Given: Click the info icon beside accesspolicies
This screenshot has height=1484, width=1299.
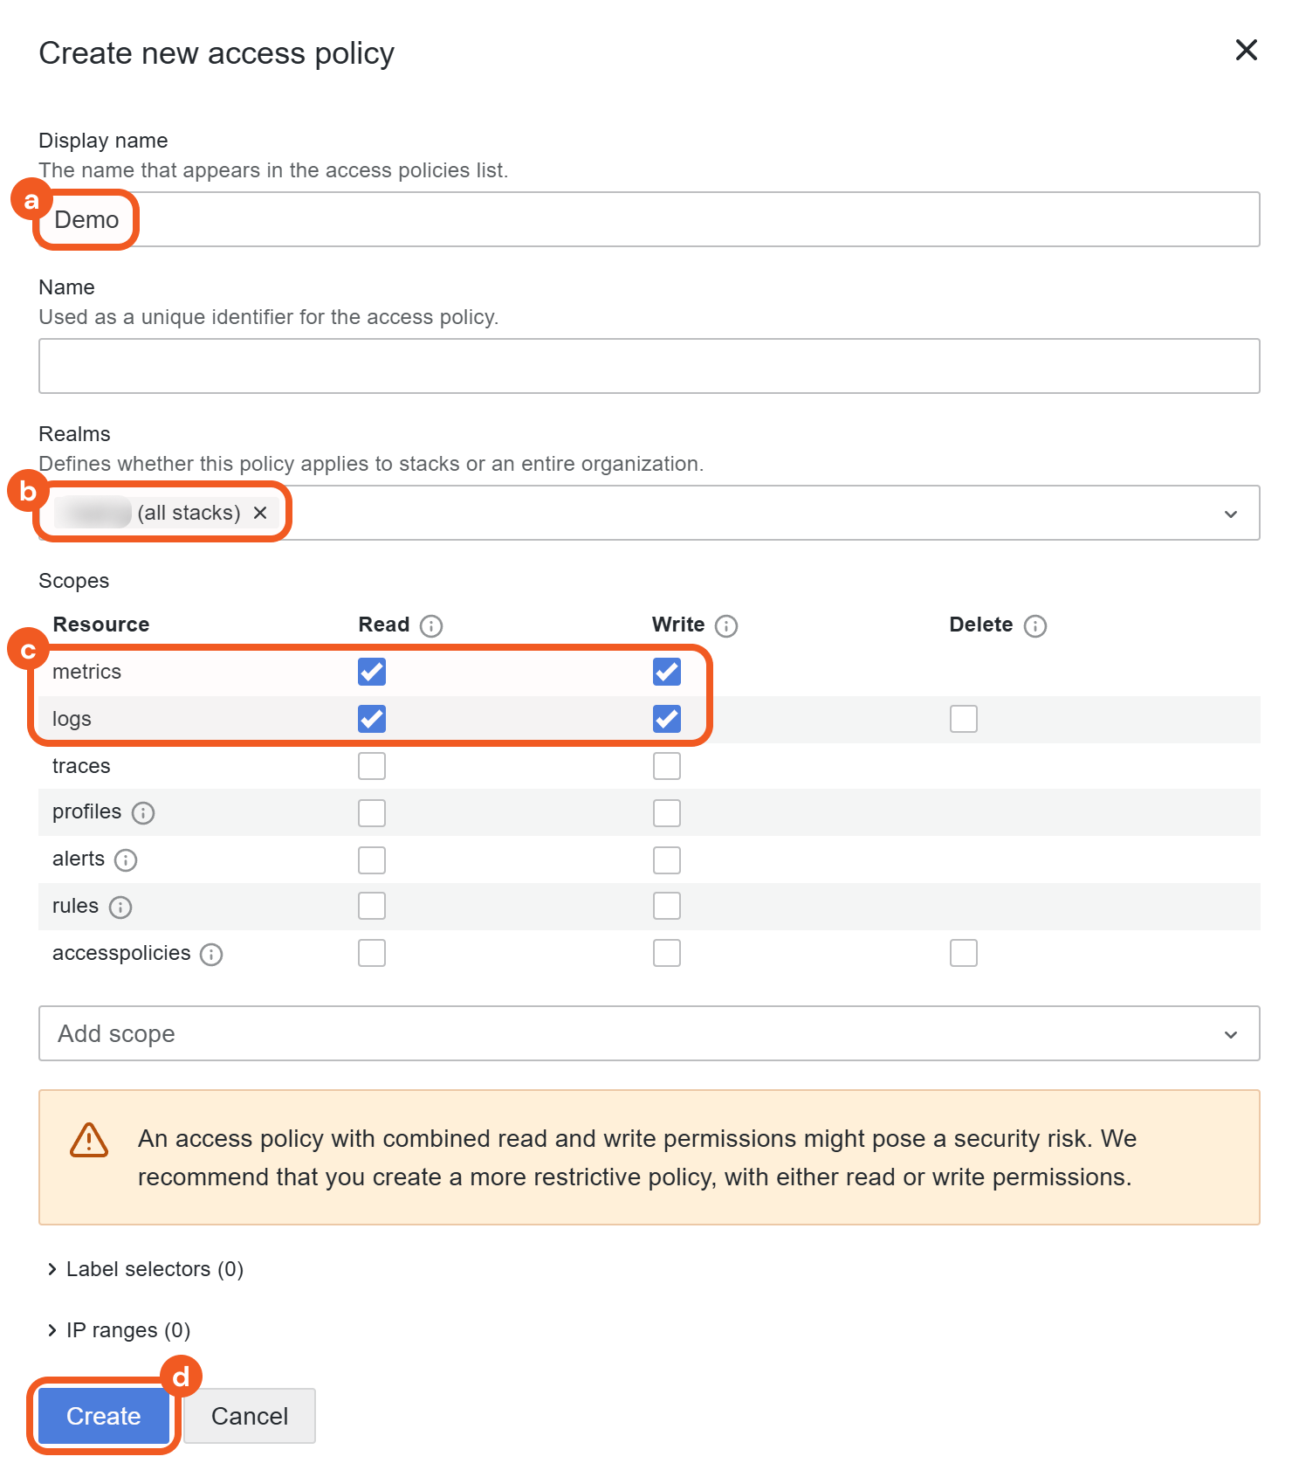Looking at the screenshot, I should click(x=211, y=955).
